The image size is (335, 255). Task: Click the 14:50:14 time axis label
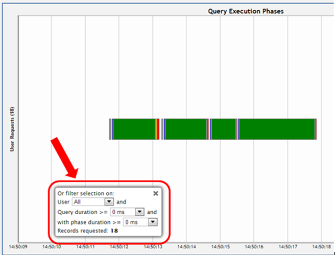click(x=186, y=246)
